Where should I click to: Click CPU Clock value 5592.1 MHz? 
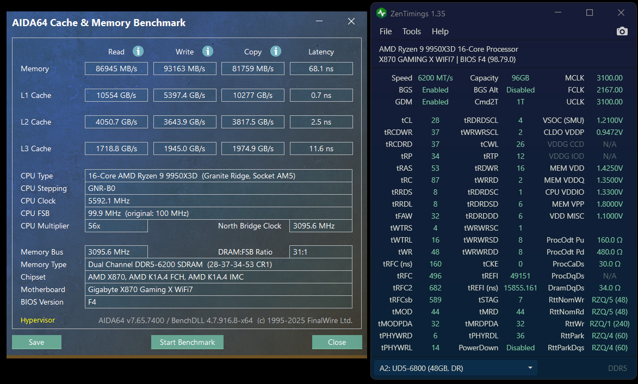(219, 201)
